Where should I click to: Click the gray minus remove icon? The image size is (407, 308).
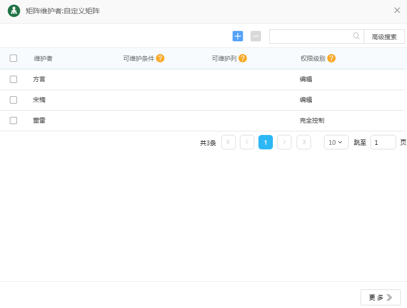tap(256, 36)
